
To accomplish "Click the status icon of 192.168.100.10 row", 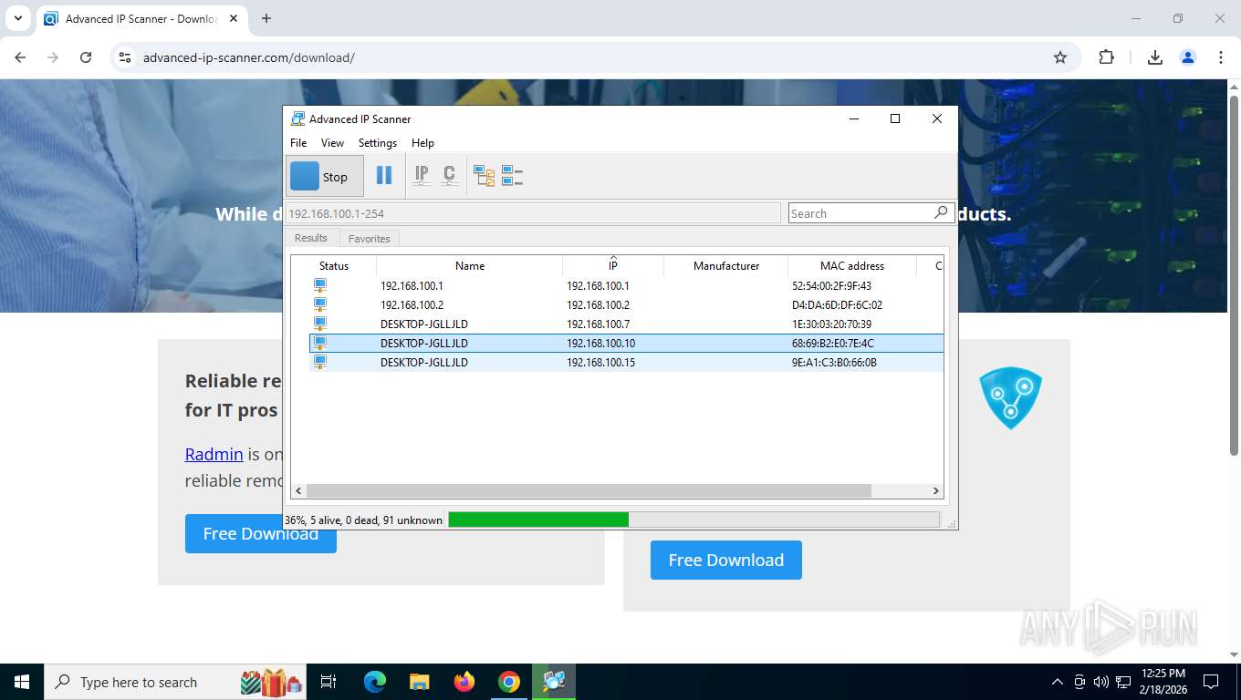I will [320, 344].
